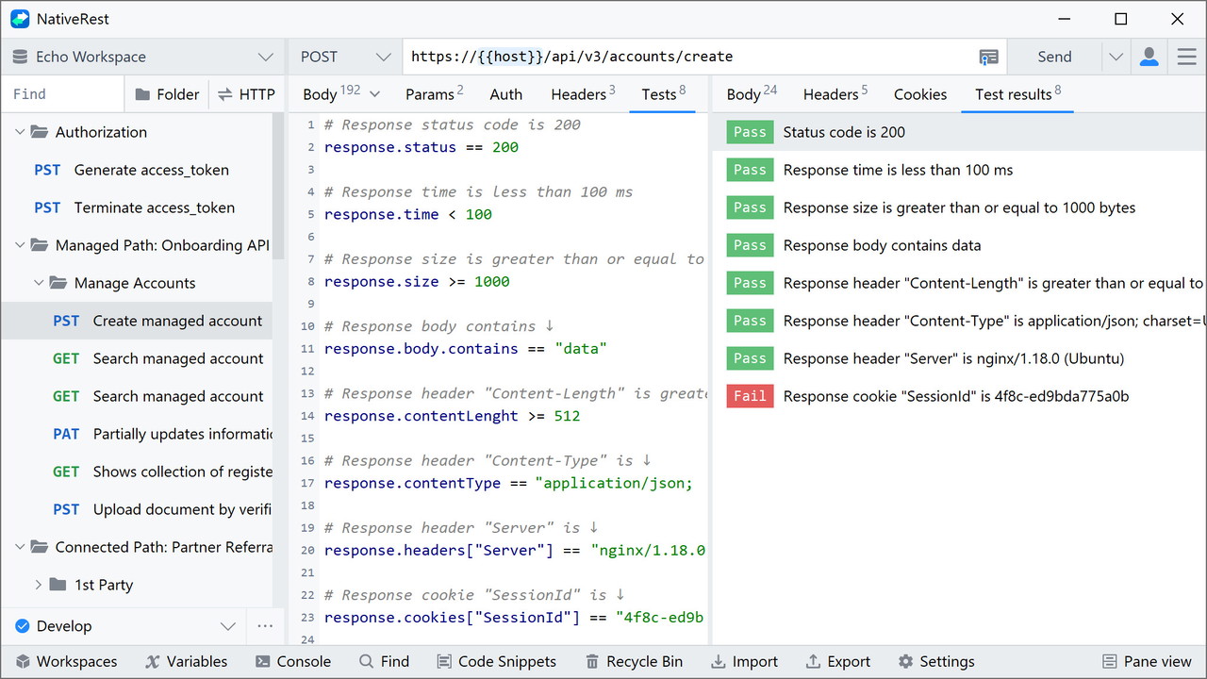The height and width of the screenshot is (679, 1207).
Task: Expand the 1st Party folder
Action: coord(39,585)
